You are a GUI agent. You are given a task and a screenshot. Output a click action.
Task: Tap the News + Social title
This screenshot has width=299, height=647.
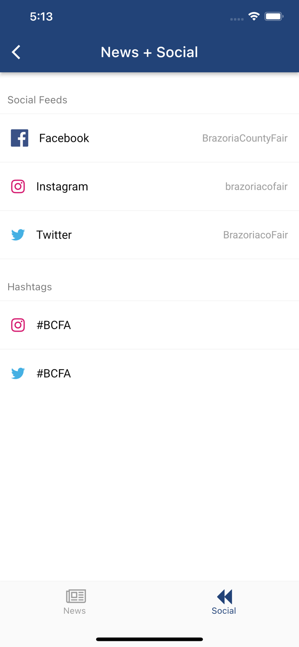point(149,52)
